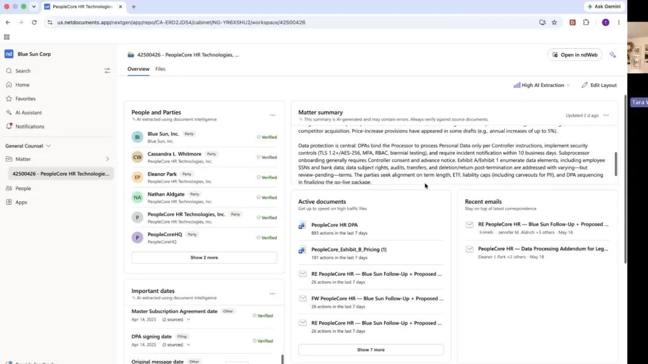This screenshot has width=648, height=364.
Task: Click the sparkle AI icon beside Open in ndWeb
Action: pyautogui.click(x=612, y=55)
